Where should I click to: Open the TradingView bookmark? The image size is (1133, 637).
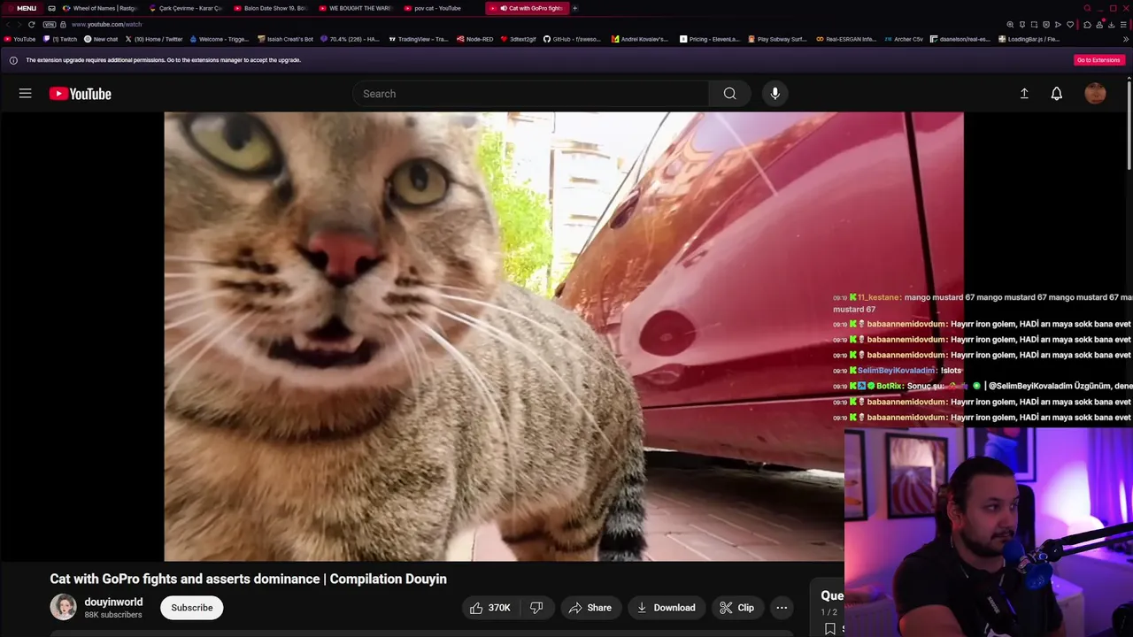click(419, 39)
